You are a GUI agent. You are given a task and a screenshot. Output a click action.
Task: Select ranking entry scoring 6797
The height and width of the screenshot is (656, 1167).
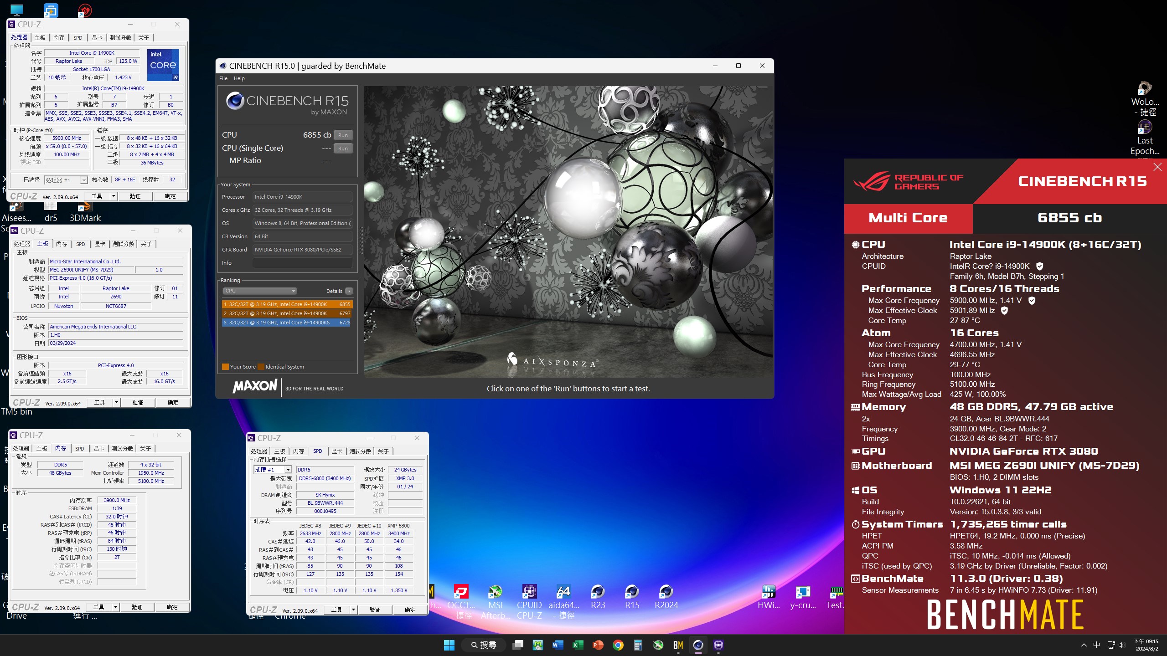point(287,313)
